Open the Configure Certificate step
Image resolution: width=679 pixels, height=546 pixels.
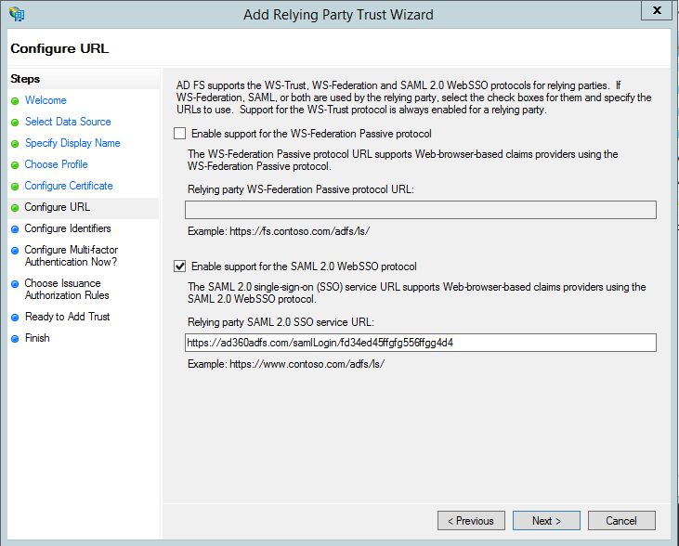pyautogui.click(x=69, y=186)
